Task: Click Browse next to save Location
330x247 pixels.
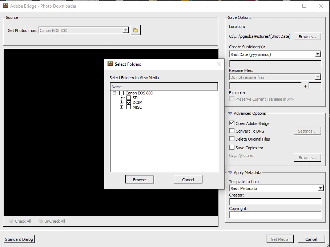Action: (x=307, y=36)
